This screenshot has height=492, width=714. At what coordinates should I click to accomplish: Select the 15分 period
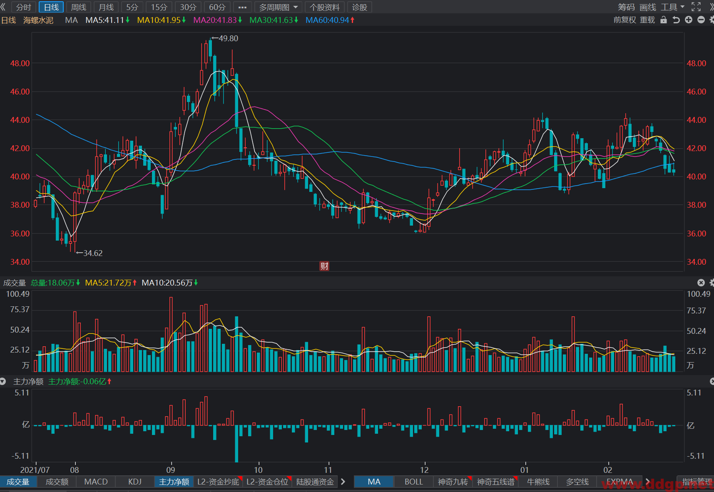coord(159,7)
